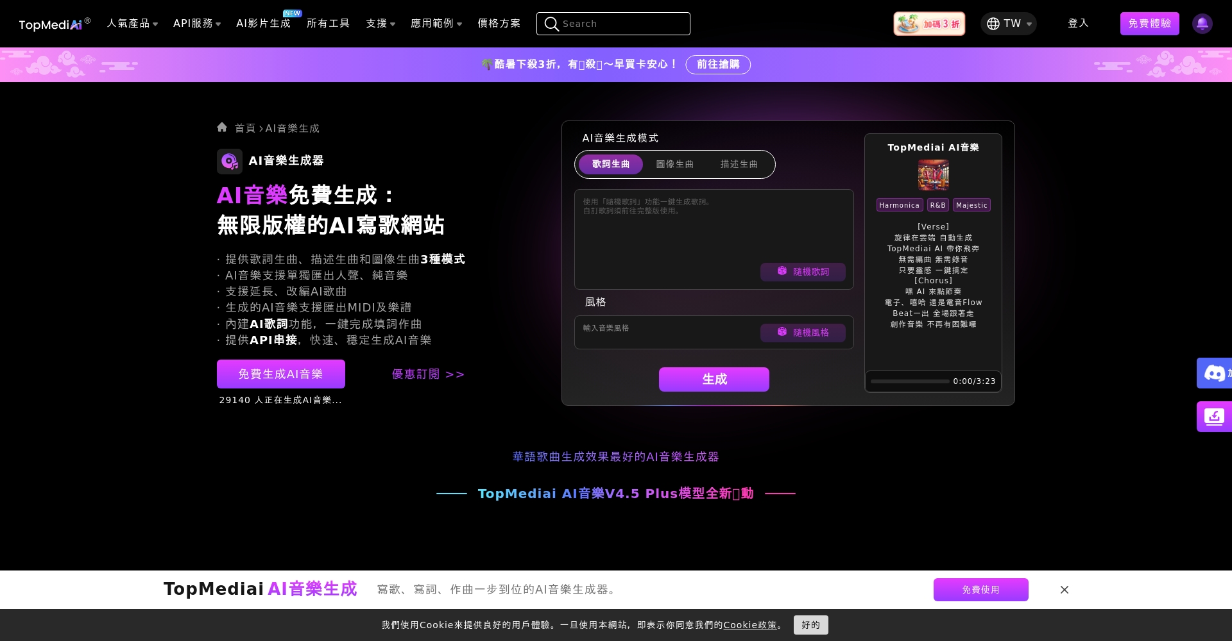Expand the API服務 dropdown
This screenshot has height=641, width=1232.
197,23
